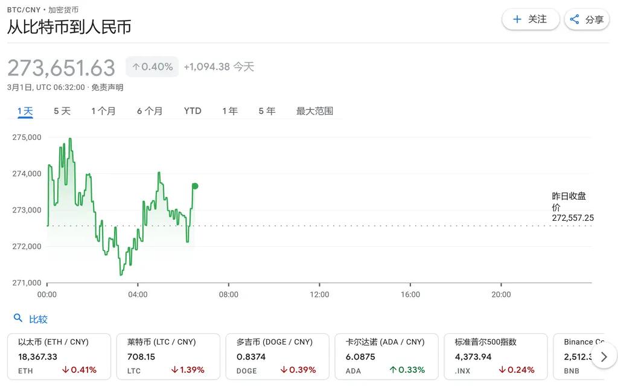
Task: Show the 最大范围 chart range
Action: (314, 111)
